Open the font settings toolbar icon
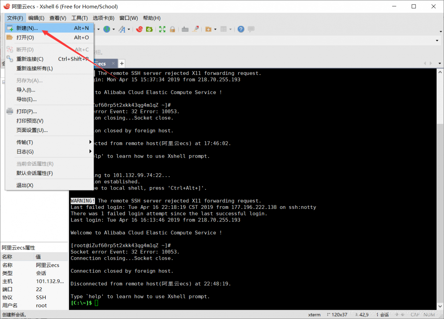 coord(122,29)
